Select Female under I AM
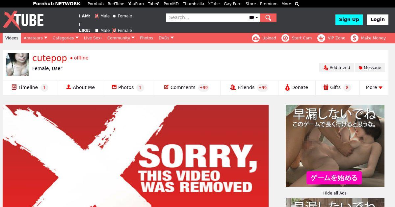The width and height of the screenshot is (395, 207). pyautogui.click(x=114, y=16)
